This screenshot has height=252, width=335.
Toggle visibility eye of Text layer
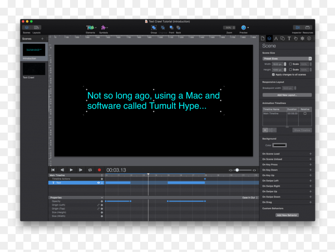click(99, 183)
